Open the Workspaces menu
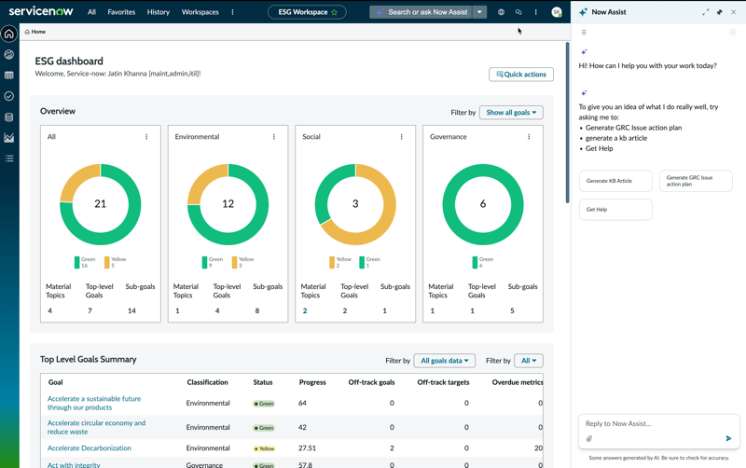This screenshot has width=746, height=468. click(x=200, y=12)
